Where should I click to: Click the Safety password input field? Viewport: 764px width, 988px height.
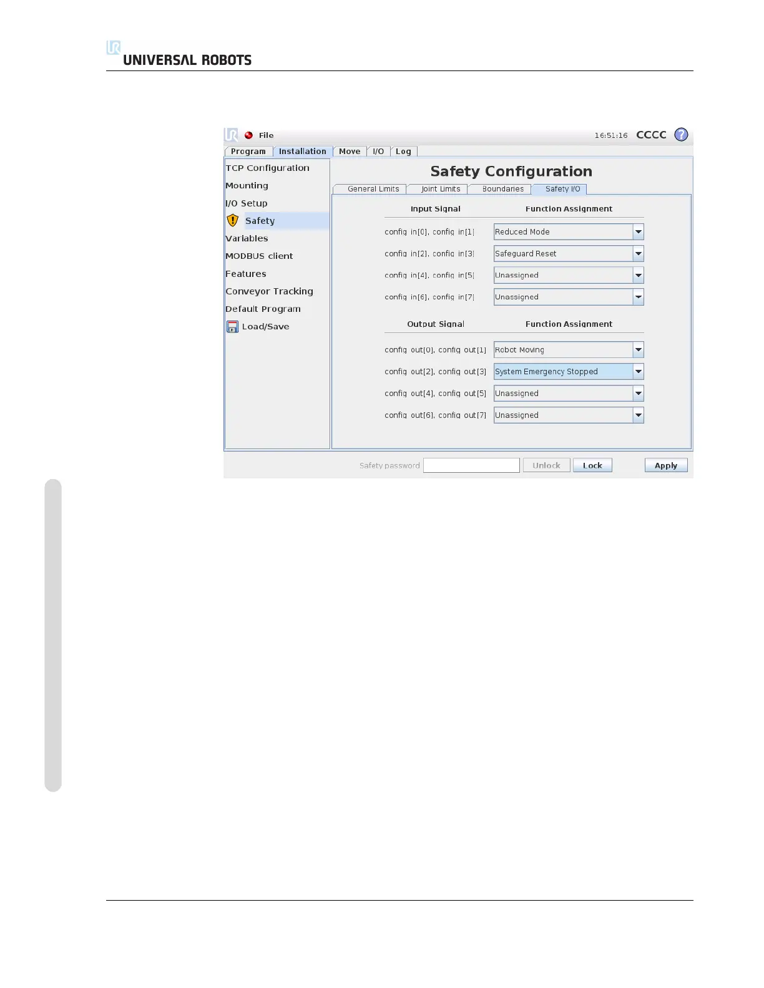(471, 465)
